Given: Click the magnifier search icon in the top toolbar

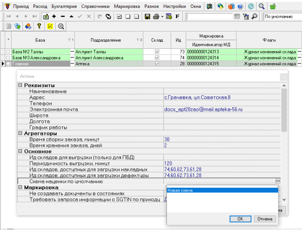Looking at the screenshot, I should point(262,6).
